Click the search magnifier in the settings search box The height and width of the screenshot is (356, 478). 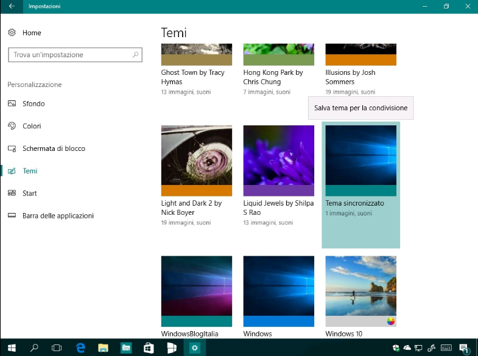pos(135,55)
